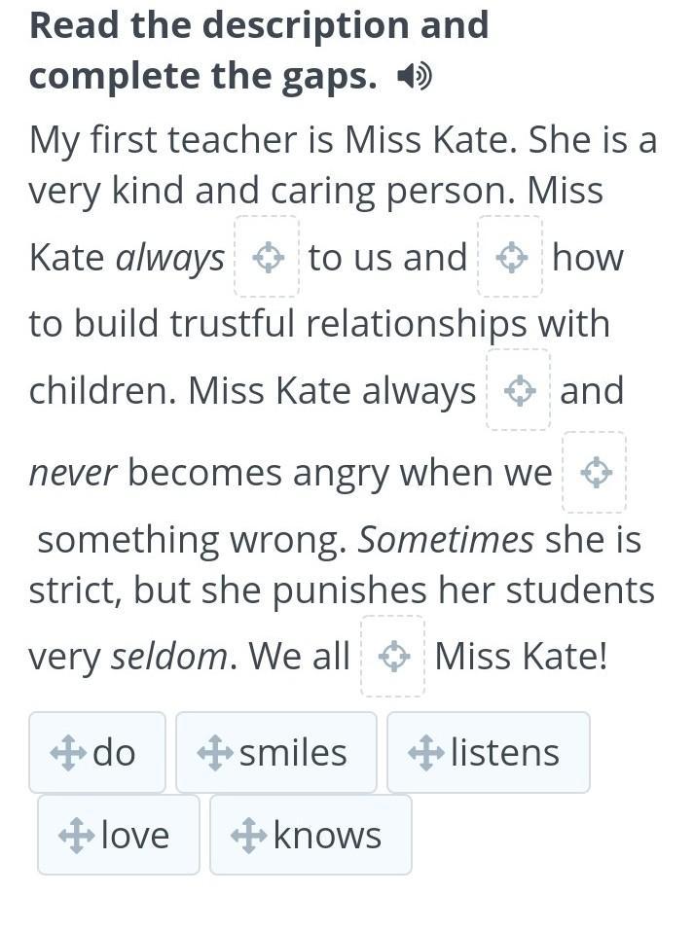This screenshot has width=694, height=931.
Task: Click the word 'do' in its tile
Action: pos(114,753)
